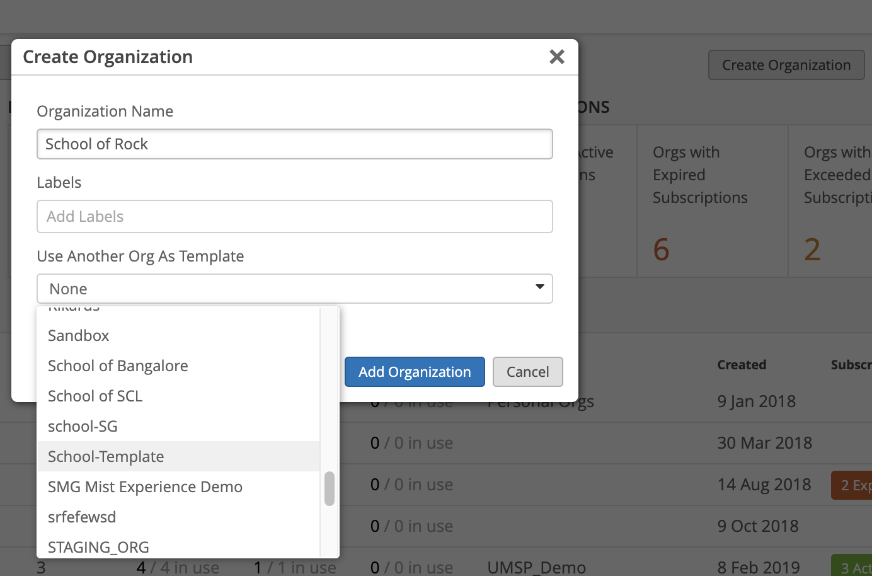872x576 pixels.
Task: Click the background Create Organization button
Action: tap(786, 65)
